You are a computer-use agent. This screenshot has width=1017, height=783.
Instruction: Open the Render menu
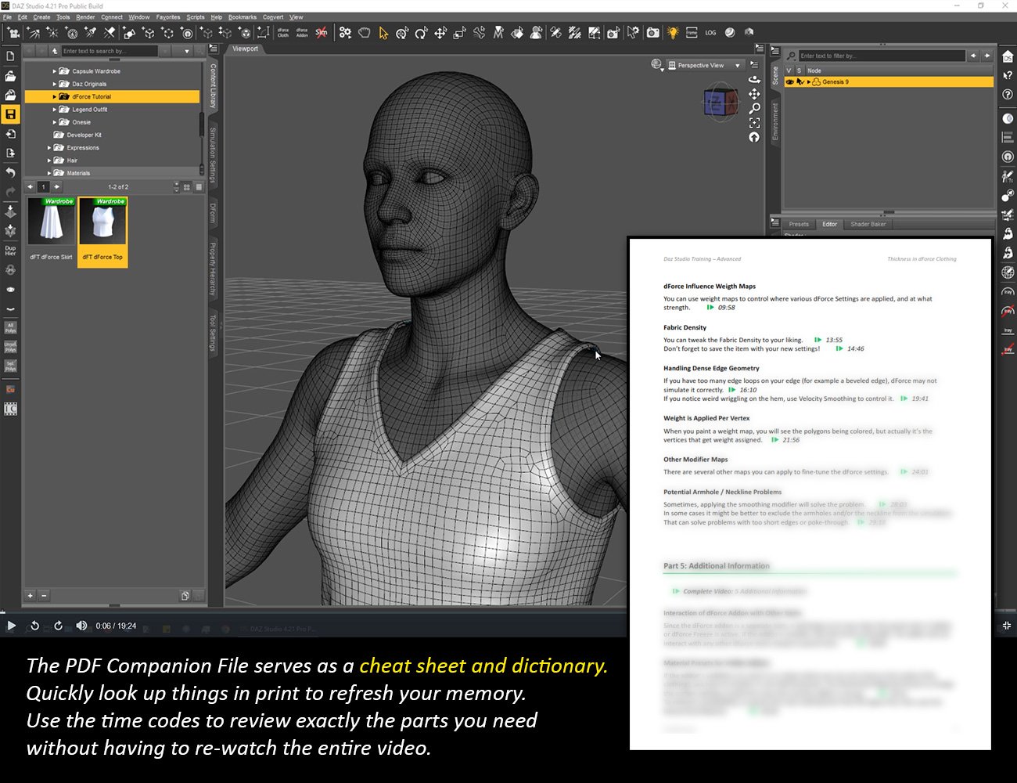click(x=84, y=16)
